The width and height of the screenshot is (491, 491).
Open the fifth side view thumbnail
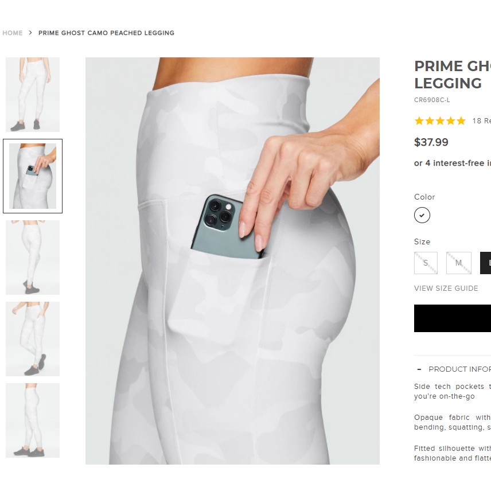click(33, 420)
